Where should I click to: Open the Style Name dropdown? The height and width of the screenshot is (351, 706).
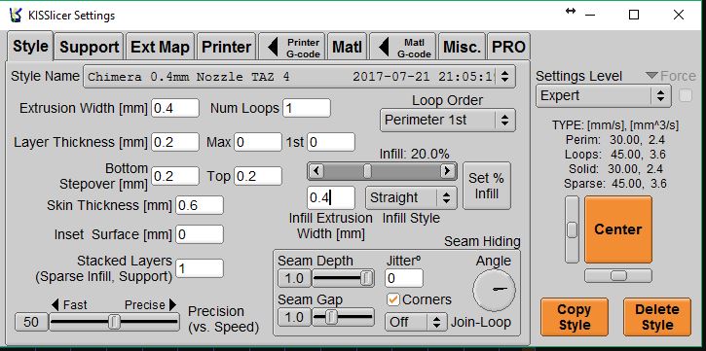tap(299, 77)
